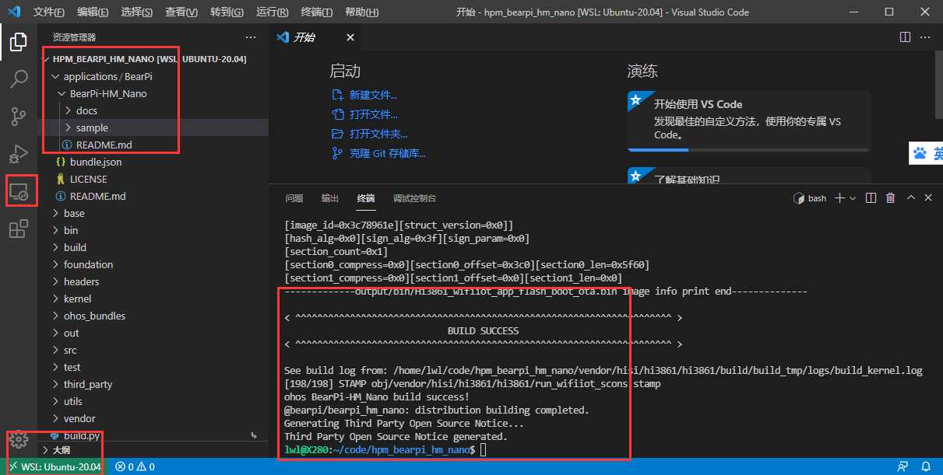Screen dimensions: 943x475
Task: Open the 开始使用 VS Code walkthrough
Action: pyautogui.click(x=748, y=120)
